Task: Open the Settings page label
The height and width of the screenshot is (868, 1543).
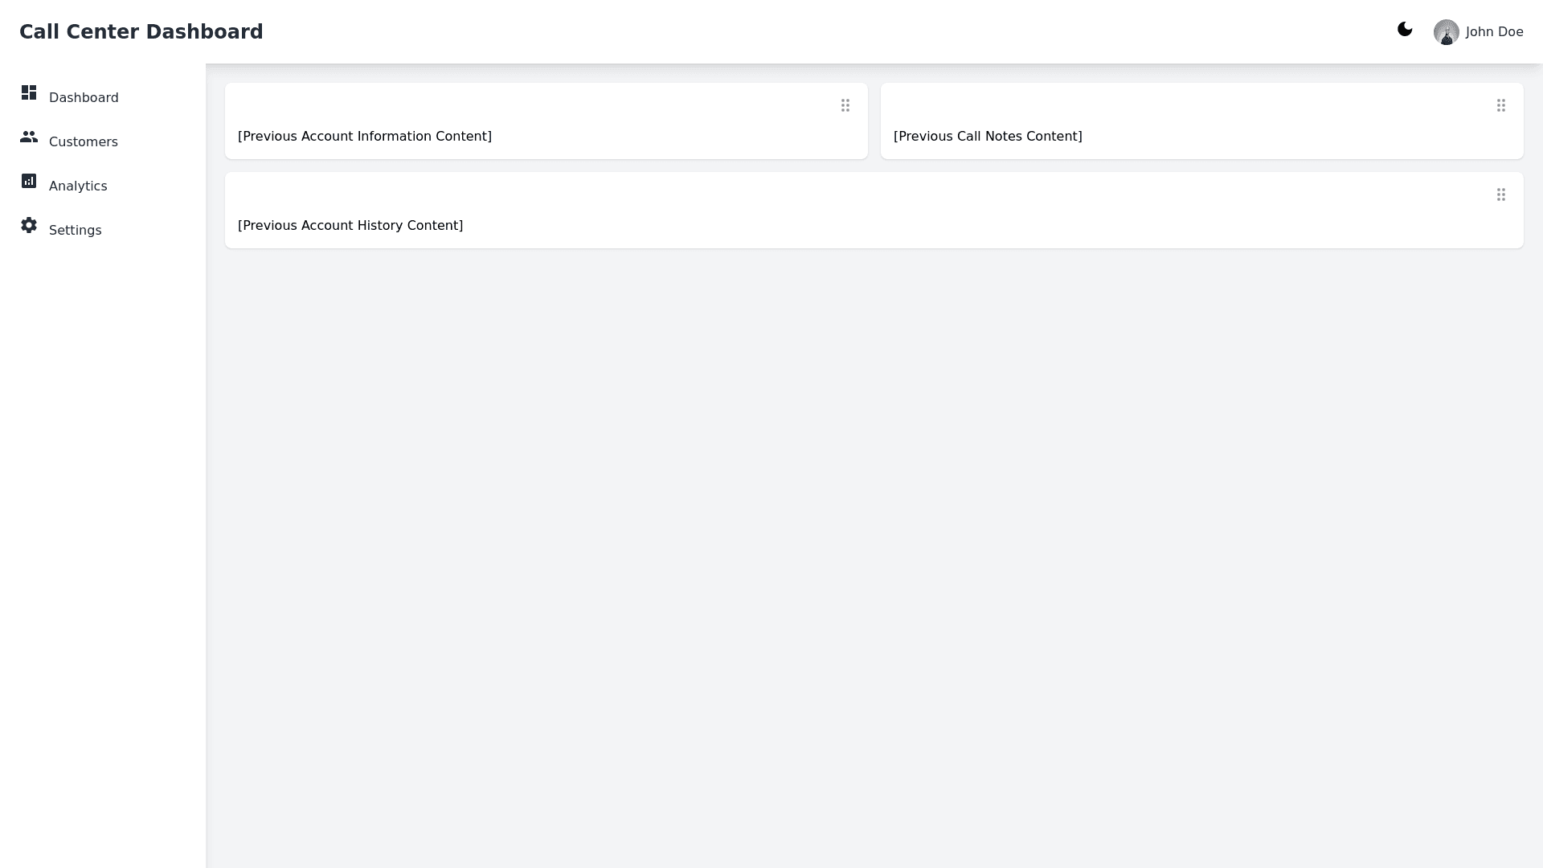Action: [x=76, y=231]
